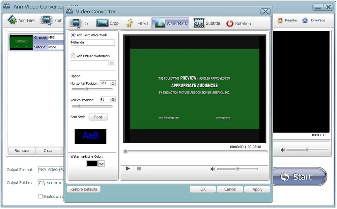Viewport: 337px width, 209px height.
Task: Click the dialog video seek bar handle
Action: [126, 152]
